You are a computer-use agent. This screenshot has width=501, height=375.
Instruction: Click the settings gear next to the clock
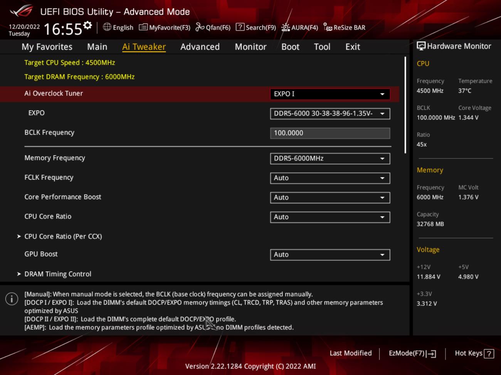pyautogui.click(x=88, y=25)
